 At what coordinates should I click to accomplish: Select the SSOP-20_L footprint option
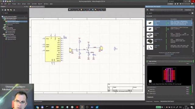coord(152,90)
